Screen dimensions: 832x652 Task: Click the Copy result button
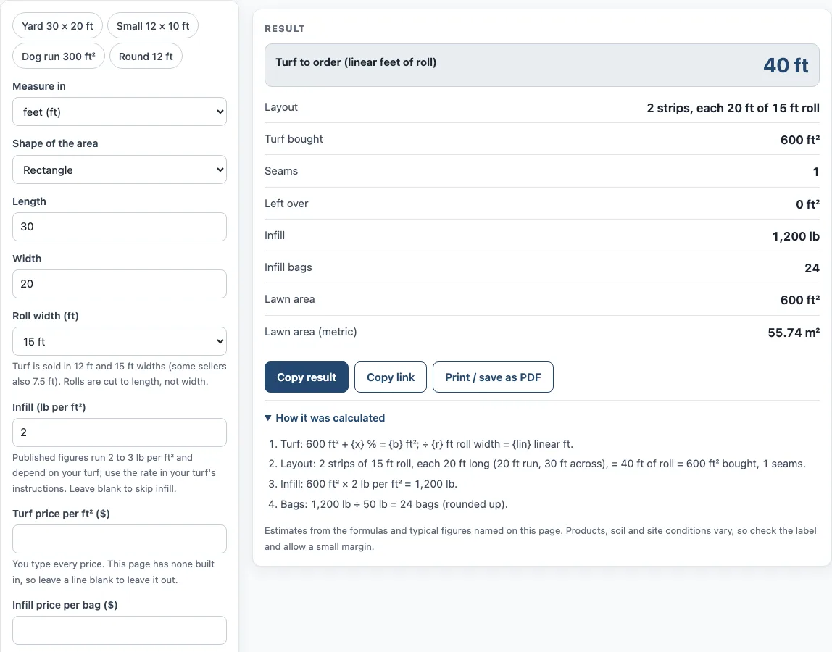307,377
